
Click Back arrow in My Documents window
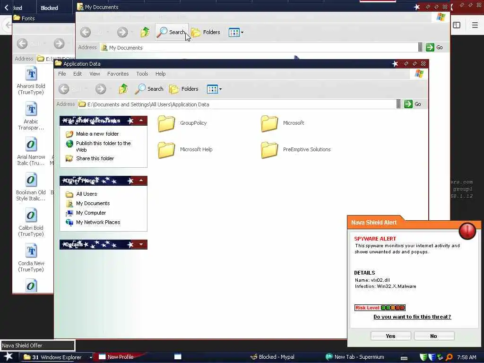86,32
